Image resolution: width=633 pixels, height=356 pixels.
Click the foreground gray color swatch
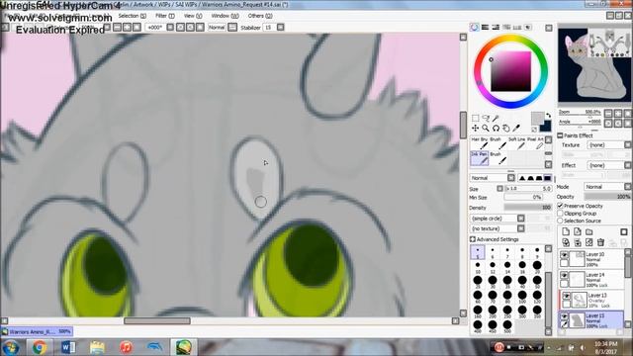537,119
